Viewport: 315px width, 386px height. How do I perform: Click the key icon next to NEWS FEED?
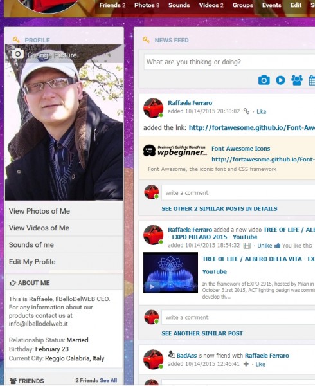click(146, 40)
